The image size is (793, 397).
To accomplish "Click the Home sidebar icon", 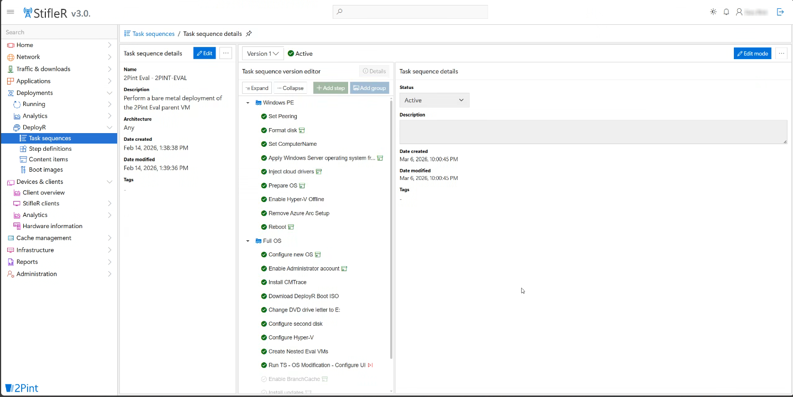I will pos(10,45).
